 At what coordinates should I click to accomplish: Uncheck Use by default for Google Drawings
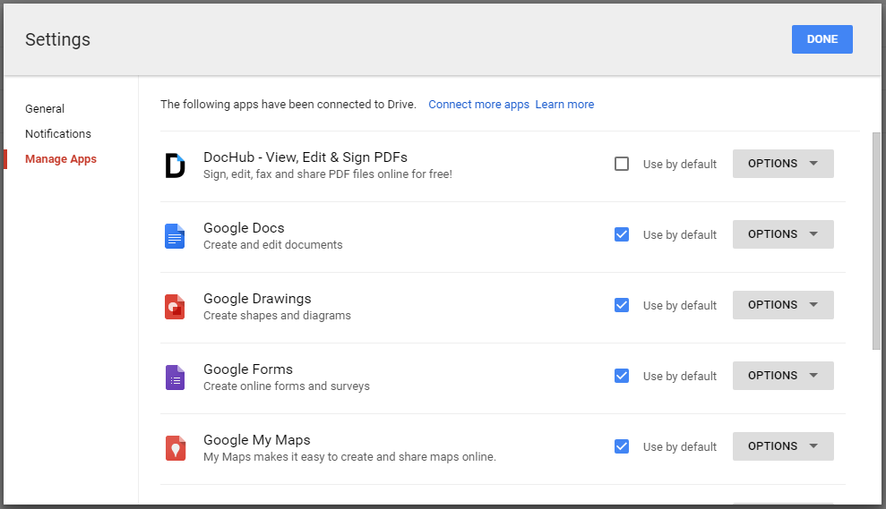point(622,305)
